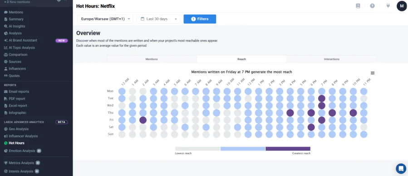Click the grey lowest reach legend segment
The height and width of the screenshot is (176, 408).
pos(197,149)
